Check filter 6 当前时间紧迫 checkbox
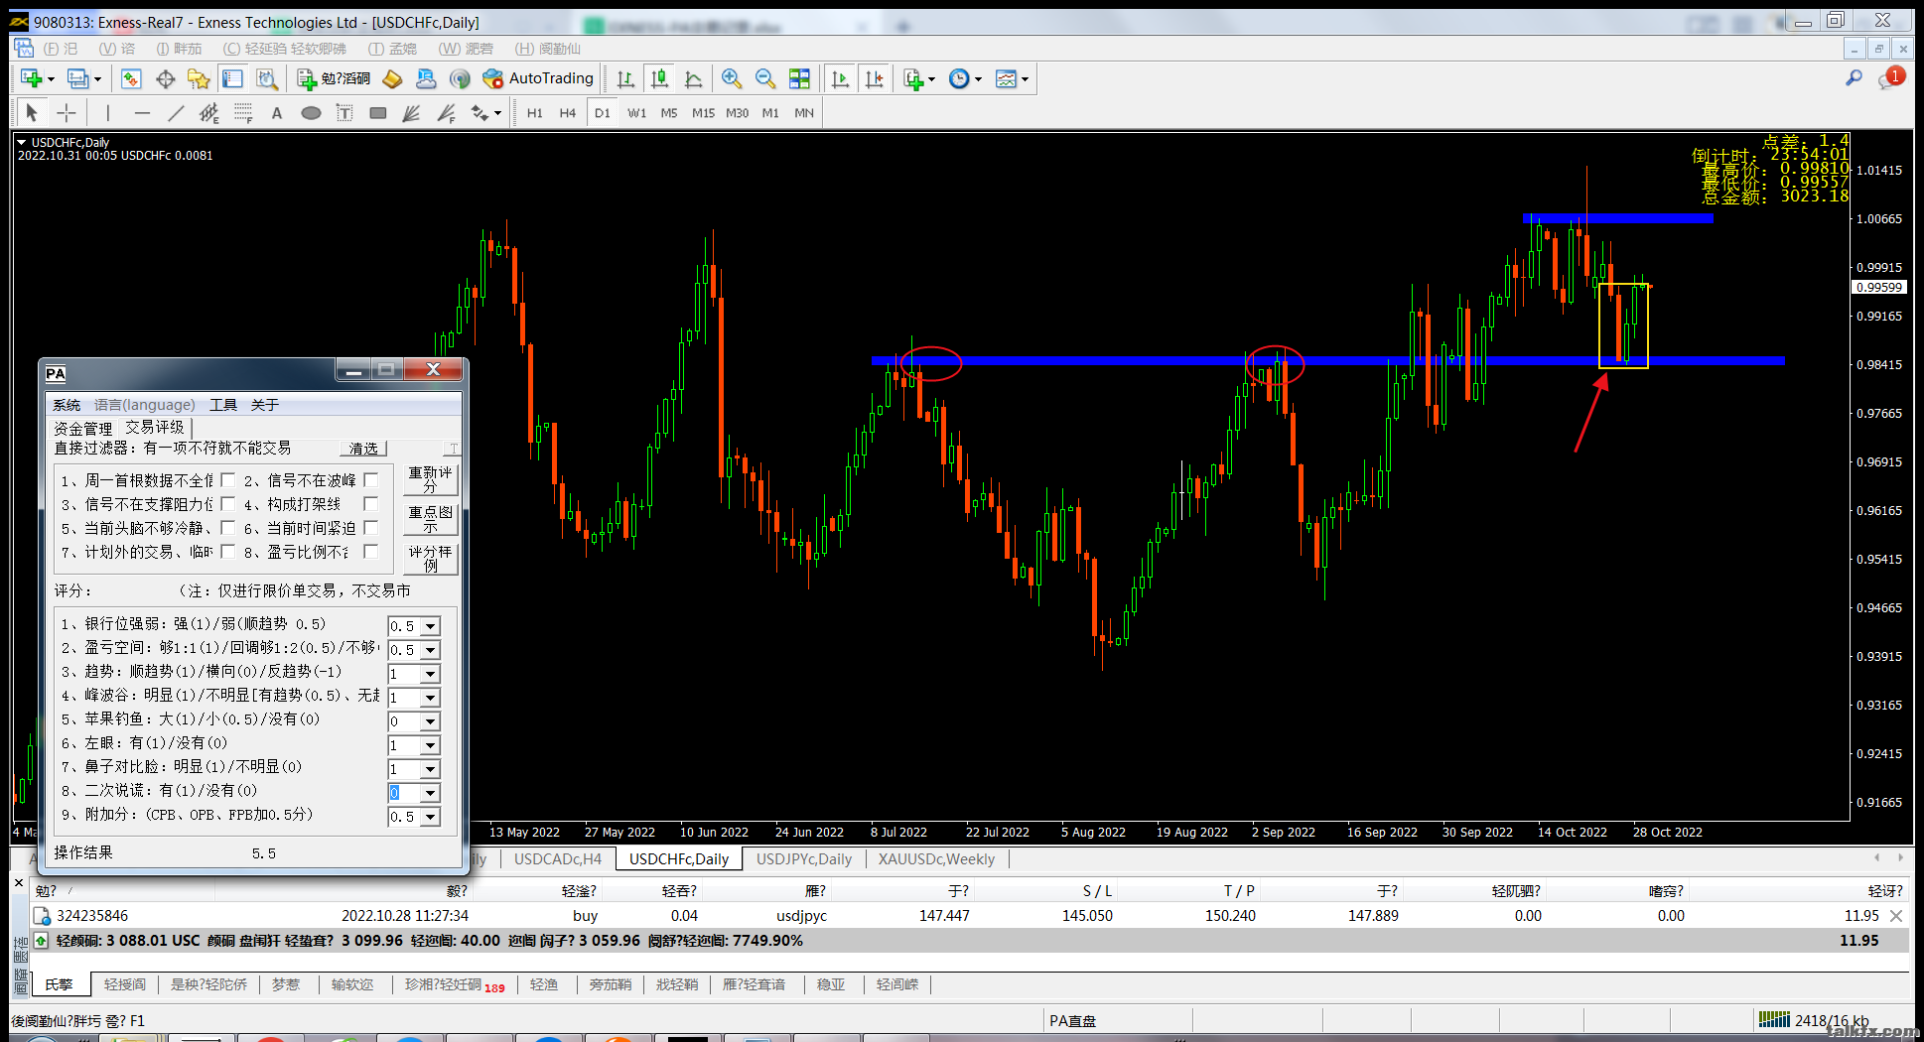The width and height of the screenshot is (1924, 1042). click(x=371, y=528)
